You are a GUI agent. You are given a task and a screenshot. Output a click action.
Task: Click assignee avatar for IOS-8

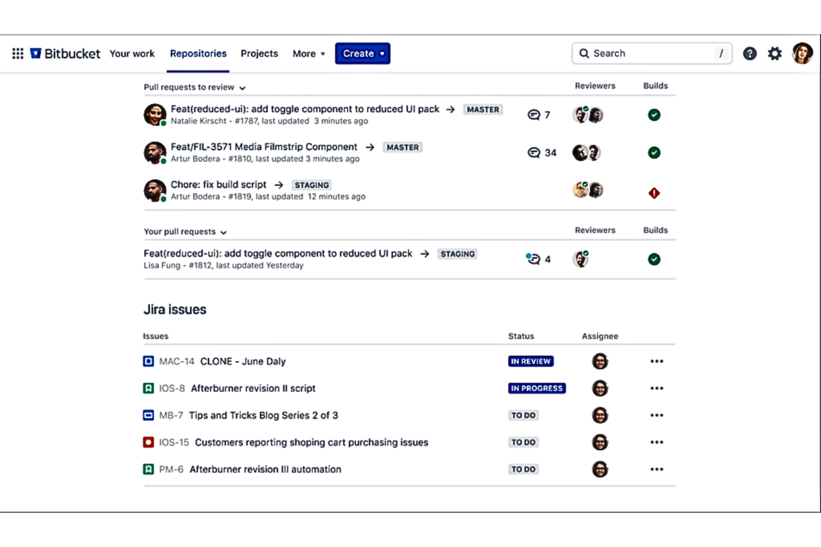(600, 388)
